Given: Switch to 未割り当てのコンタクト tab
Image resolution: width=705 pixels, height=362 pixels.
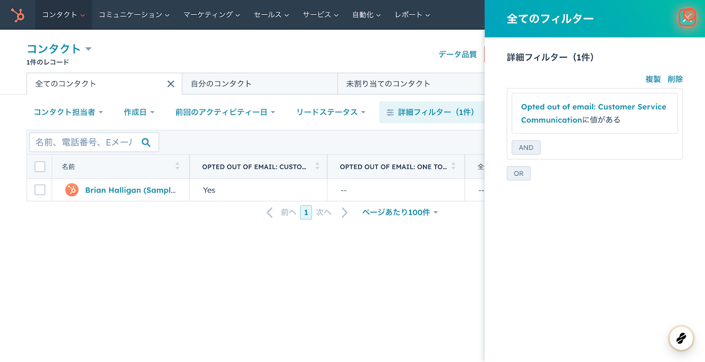Looking at the screenshot, I should tap(411, 84).
